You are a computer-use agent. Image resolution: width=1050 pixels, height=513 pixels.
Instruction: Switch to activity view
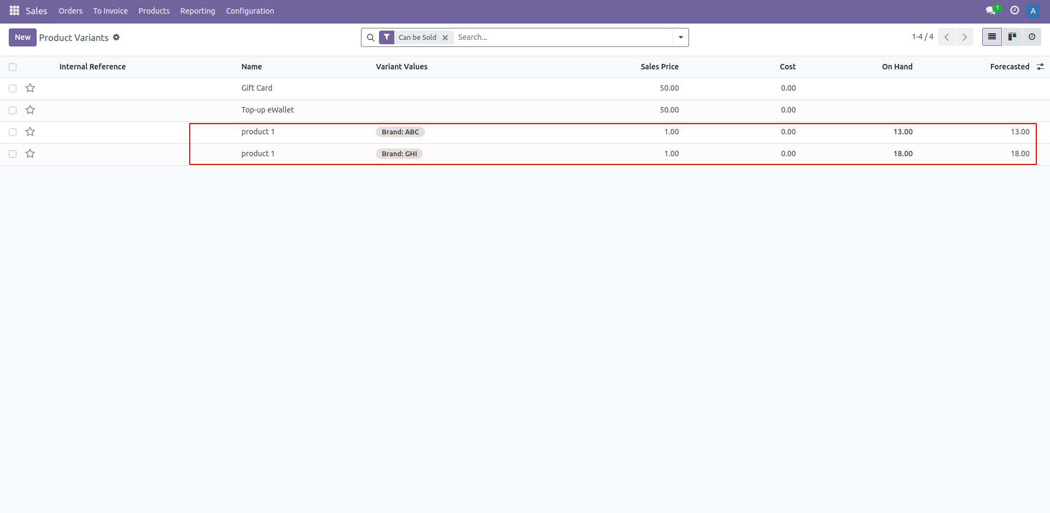click(1032, 37)
